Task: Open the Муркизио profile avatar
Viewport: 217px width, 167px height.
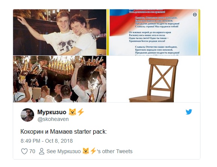Action: 27,115
